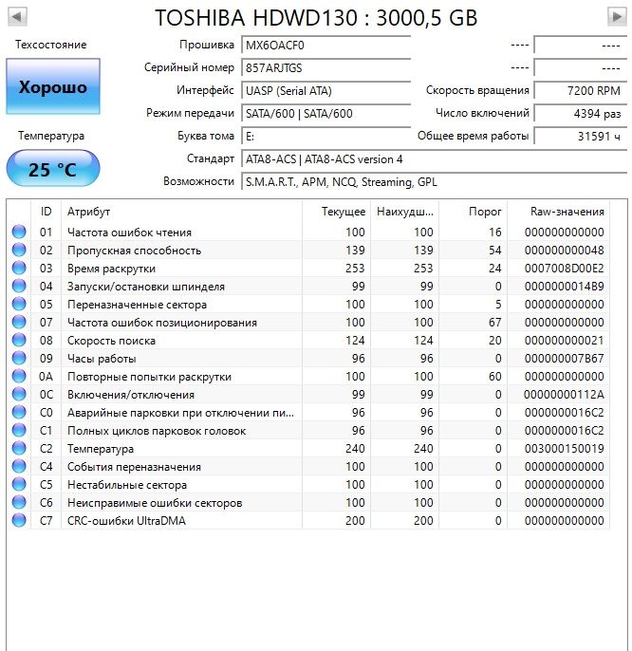Select the status orb for attribute C0
Image resolution: width=632 pixels, height=651 pixels.
tap(19, 412)
